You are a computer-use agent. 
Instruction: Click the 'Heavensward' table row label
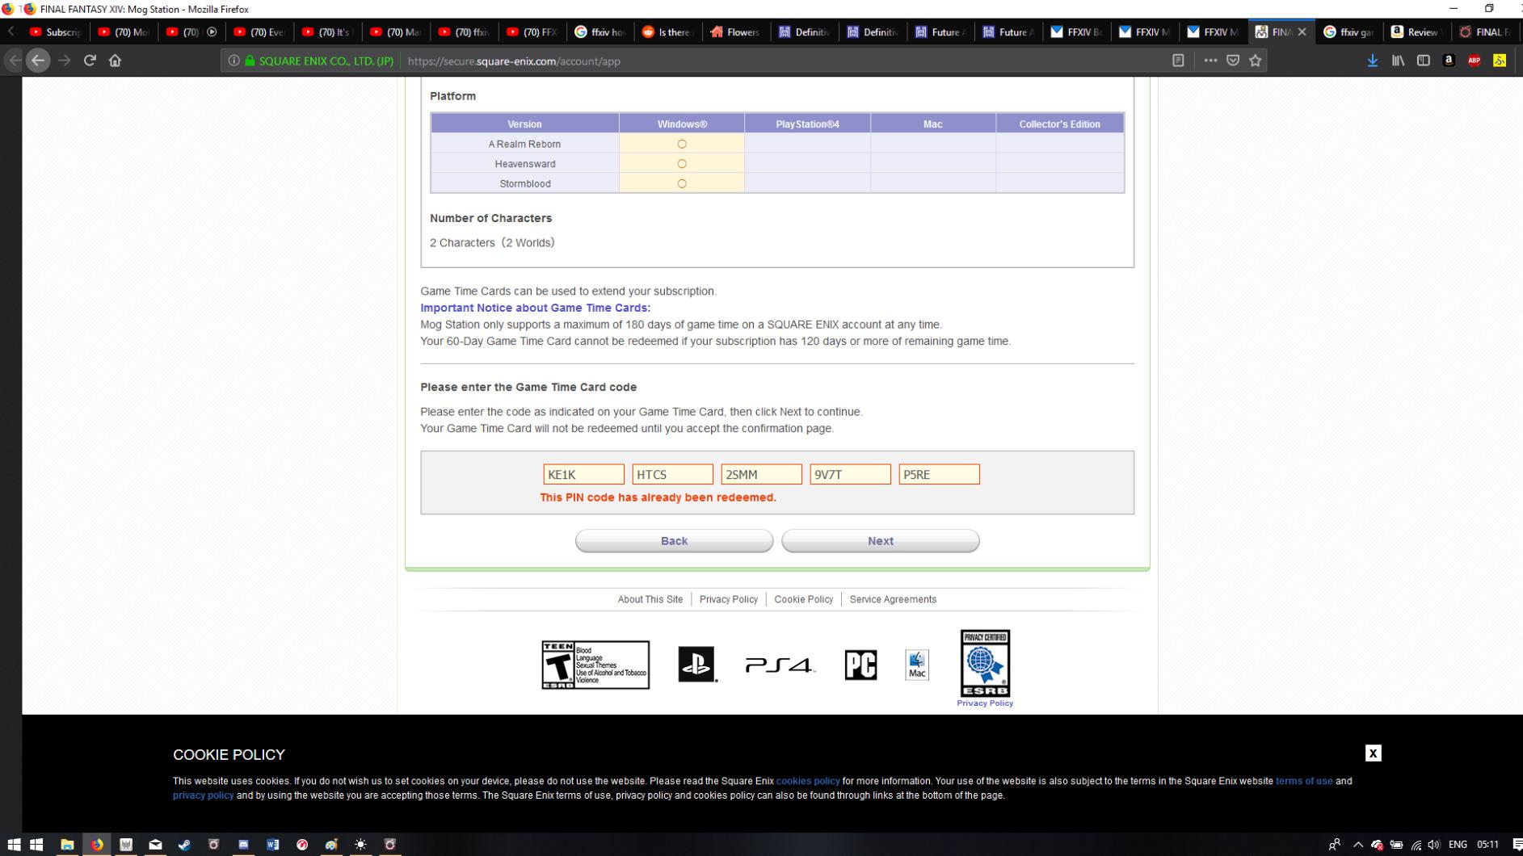click(524, 164)
